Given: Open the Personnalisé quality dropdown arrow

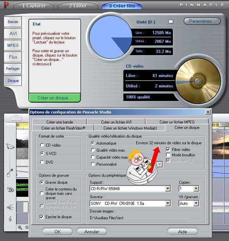Looking at the screenshot, I should pyautogui.click(x=160, y=164).
